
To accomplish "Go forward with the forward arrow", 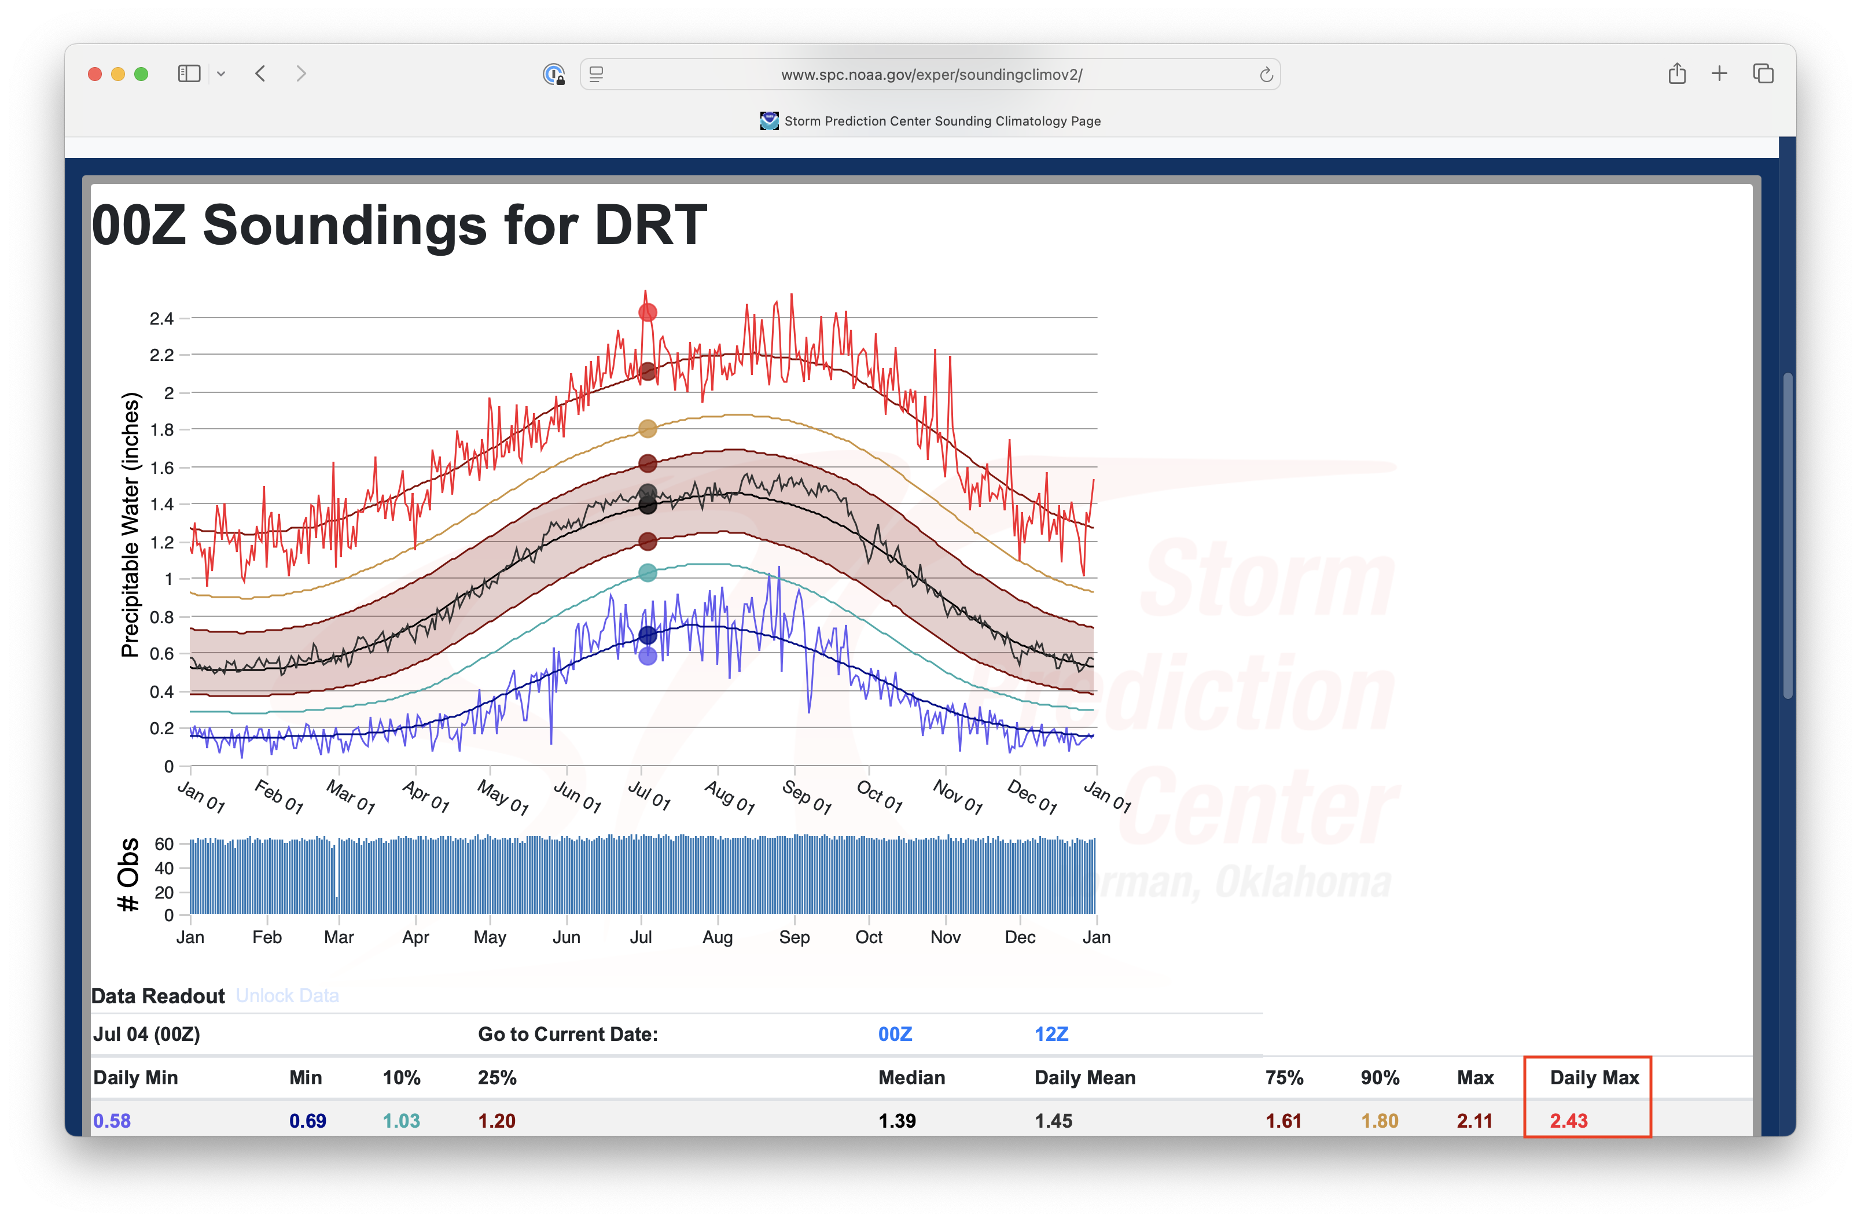I will click(x=301, y=73).
